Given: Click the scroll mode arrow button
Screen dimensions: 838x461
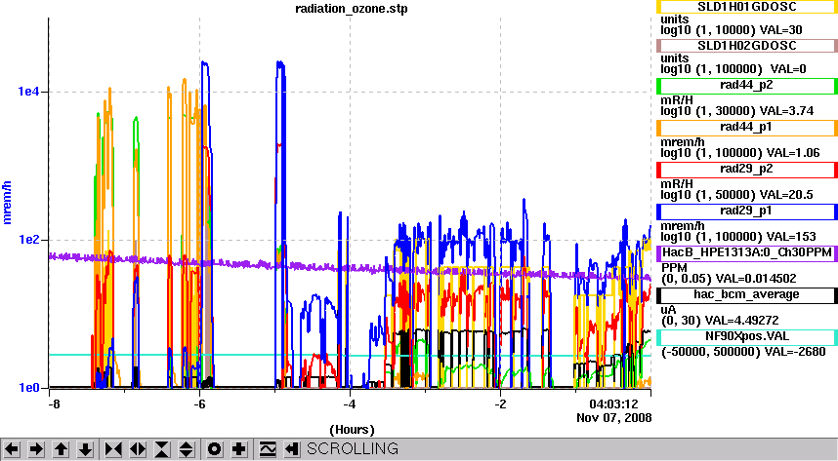Looking at the screenshot, I should [x=292, y=449].
